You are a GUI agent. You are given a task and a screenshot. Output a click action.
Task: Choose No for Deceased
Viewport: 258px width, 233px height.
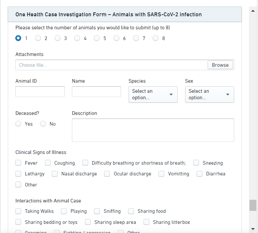(43, 124)
